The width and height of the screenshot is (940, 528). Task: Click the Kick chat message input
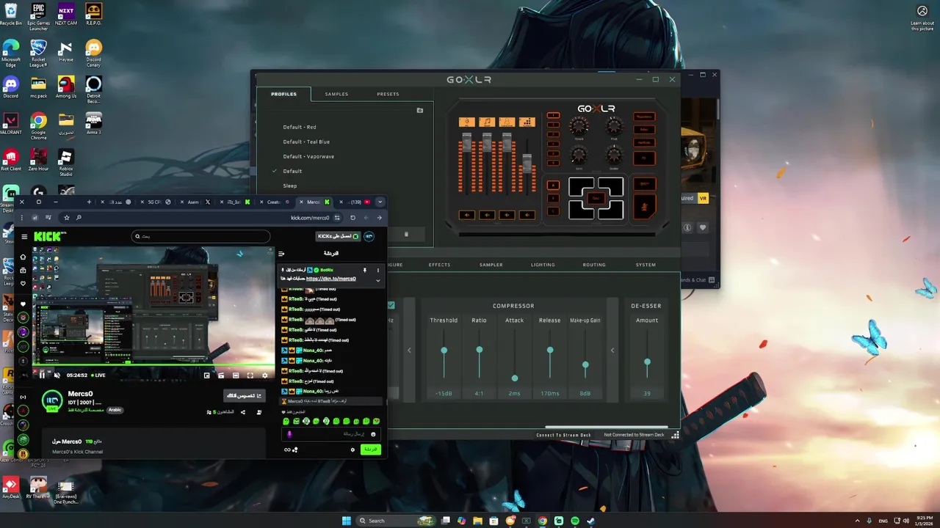coord(332,434)
